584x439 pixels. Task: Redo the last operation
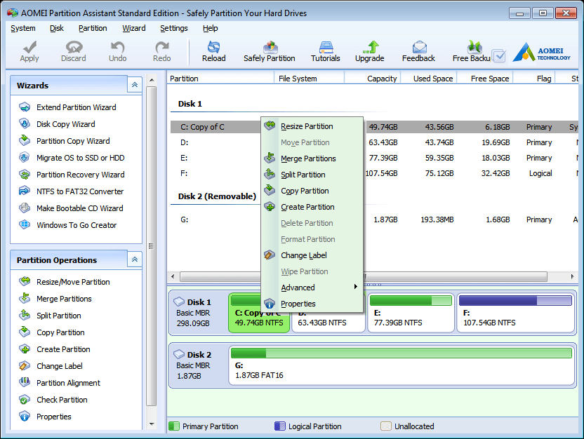[x=161, y=50]
